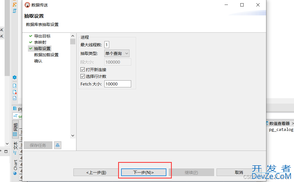Click the step list scroll-down arrow

(73, 135)
